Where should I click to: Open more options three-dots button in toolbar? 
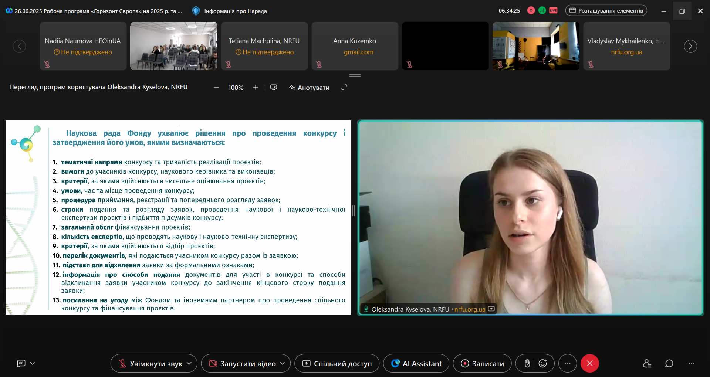click(568, 364)
